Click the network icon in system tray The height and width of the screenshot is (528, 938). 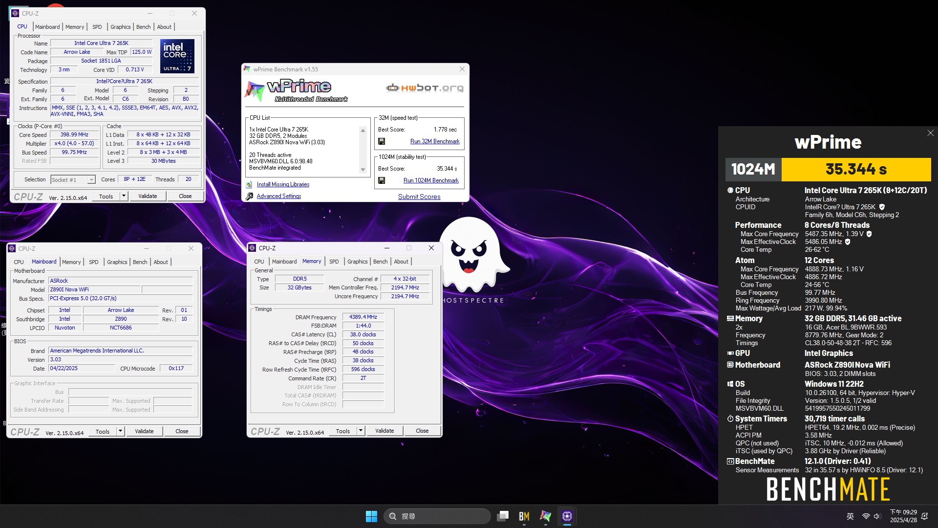[866, 516]
